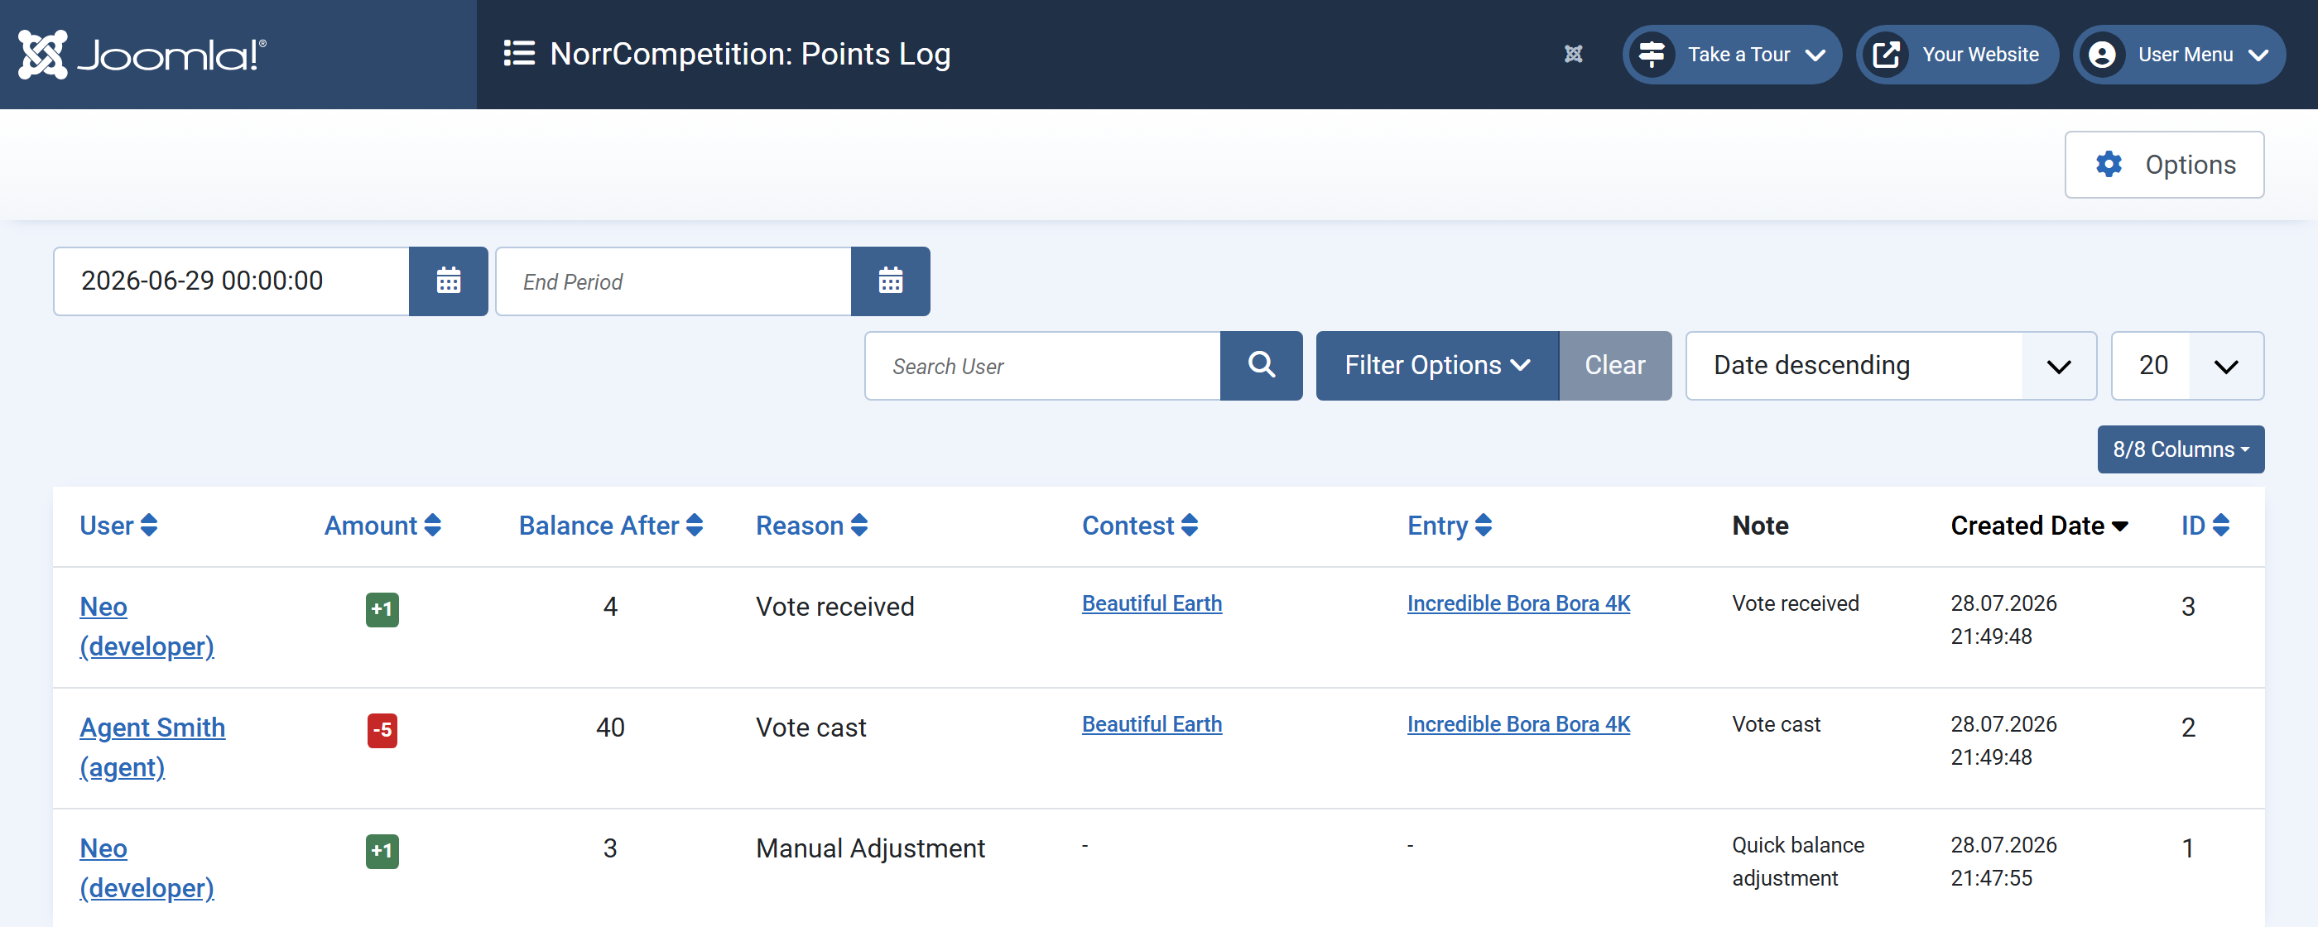Click the small Joomla icon in header

pos(1573,54)
